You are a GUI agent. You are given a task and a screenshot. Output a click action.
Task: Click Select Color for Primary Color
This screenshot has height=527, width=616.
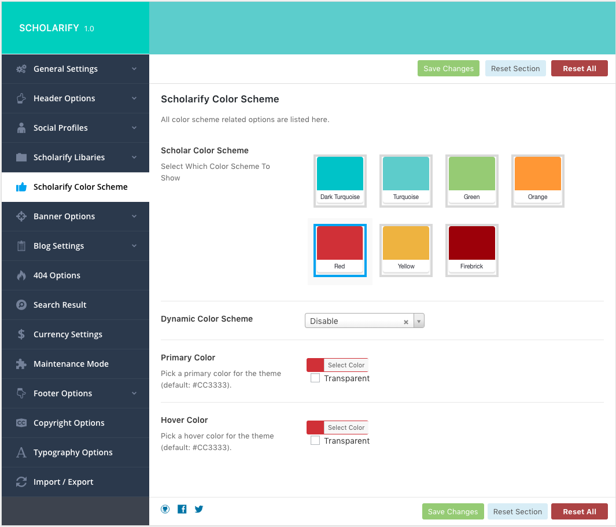click(346, 365)
